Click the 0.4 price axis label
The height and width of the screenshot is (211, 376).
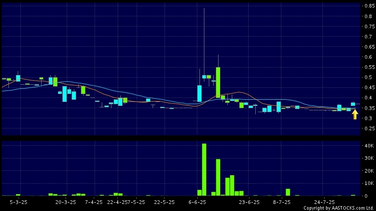click(x=368, y=98)
